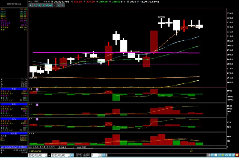The width and height of the screenshot is (239, 158).
Task: Click the purple settings icon in 外資 panel
Action: coord(37,89)
